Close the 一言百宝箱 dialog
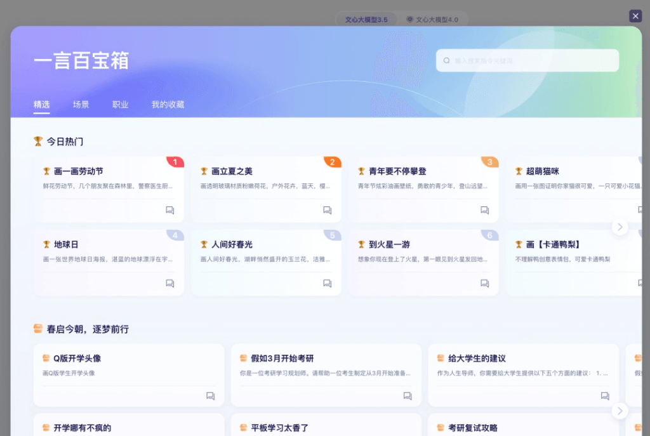 [x=635, y=17]
